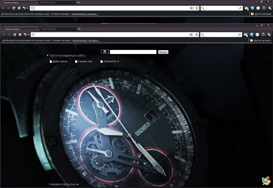Open 'Другие закладки' folder in rear window
The height and width of the screenshot is (188, 273).
coord(261,14)
